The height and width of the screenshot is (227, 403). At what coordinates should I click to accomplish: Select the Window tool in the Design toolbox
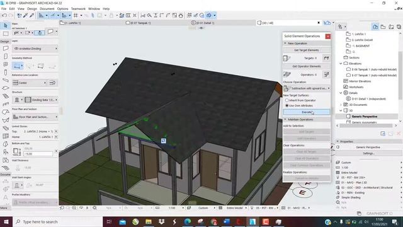click(x=6, y=64)
